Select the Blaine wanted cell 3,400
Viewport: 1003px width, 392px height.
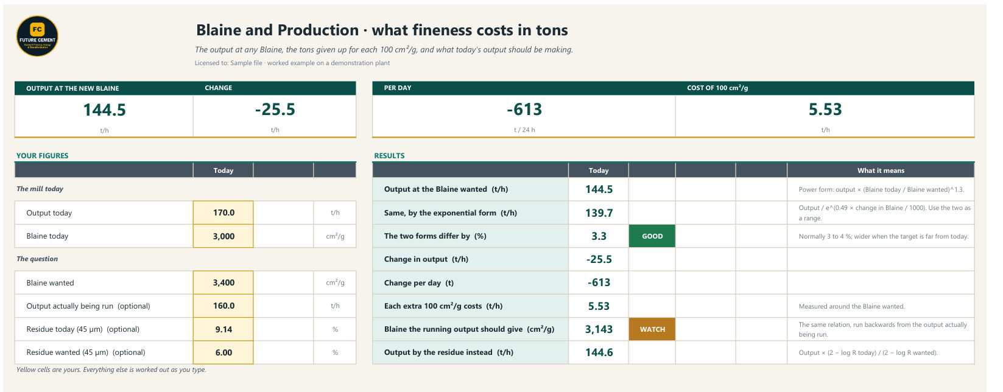click(223, 283)
